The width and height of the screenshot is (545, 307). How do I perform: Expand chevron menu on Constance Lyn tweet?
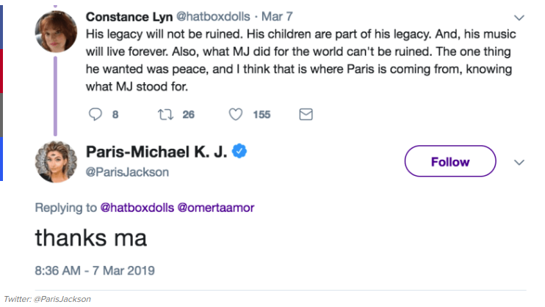519,17
